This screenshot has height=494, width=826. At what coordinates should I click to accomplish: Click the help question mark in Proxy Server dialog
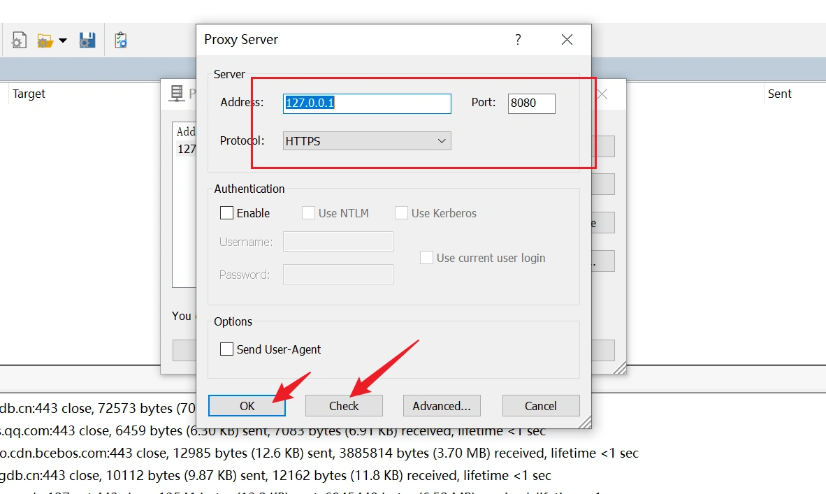point(518,40)
